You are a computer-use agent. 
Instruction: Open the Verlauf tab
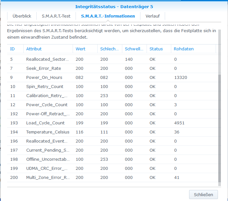coord(152,16)
